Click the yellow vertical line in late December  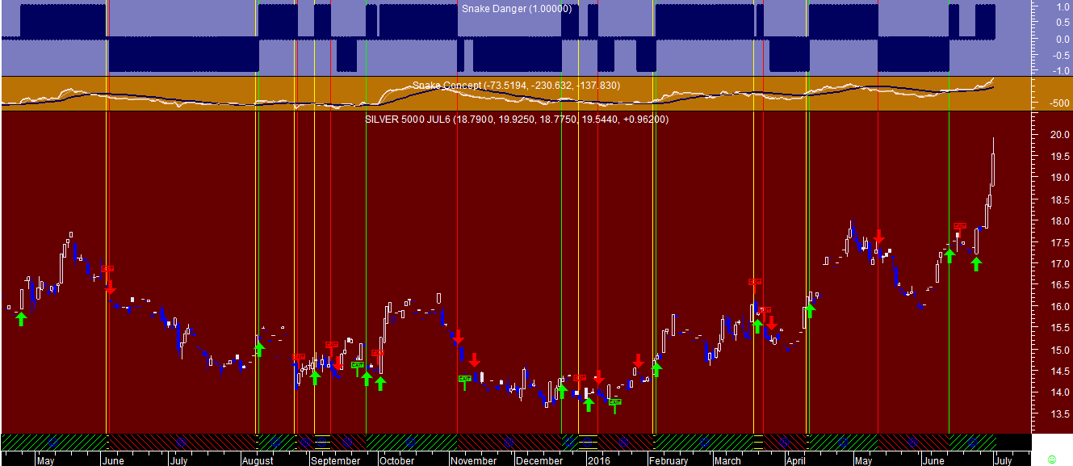click(x=578, y=242)
